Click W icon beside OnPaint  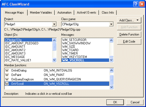7,75
